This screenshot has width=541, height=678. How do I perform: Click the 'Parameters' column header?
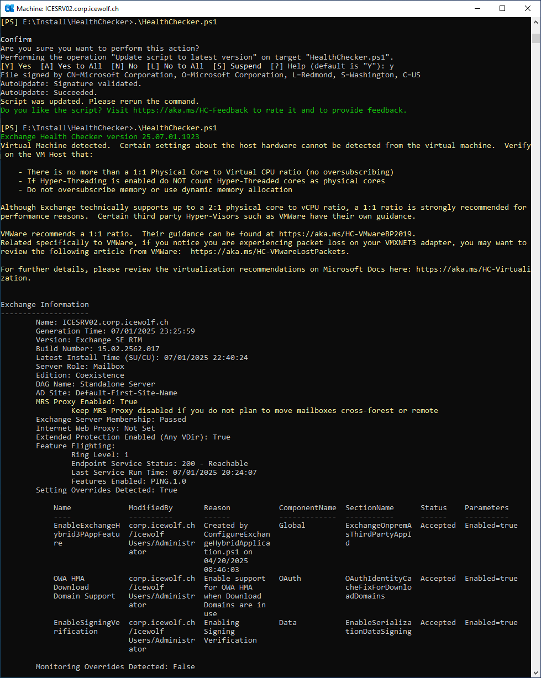click(487, 508)
